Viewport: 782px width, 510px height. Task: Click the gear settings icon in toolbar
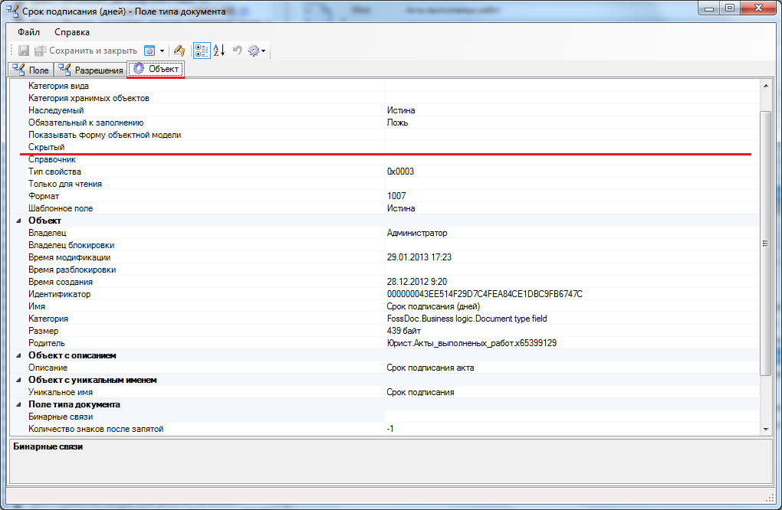[x=253, y=51]
